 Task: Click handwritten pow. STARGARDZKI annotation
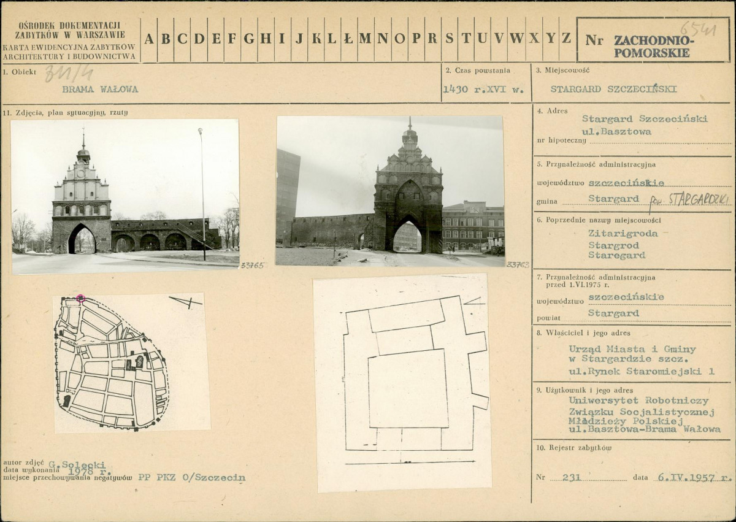(x=689, y=199)
